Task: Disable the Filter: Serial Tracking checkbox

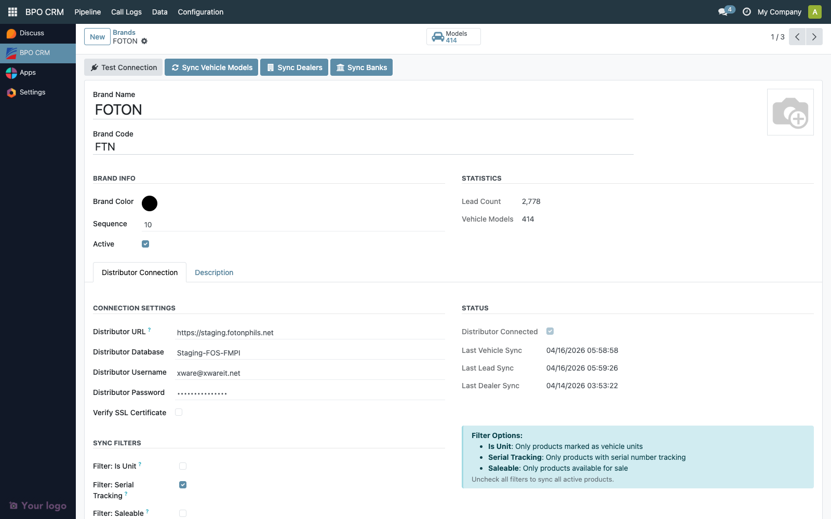Action: (183, 485)
